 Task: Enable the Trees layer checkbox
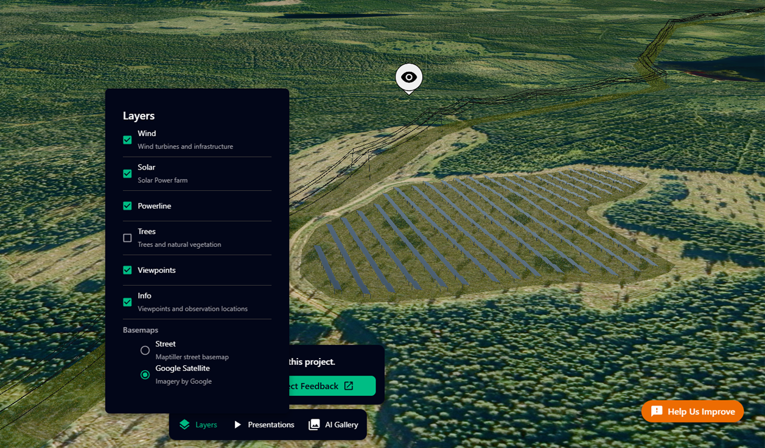click(127, 238)
